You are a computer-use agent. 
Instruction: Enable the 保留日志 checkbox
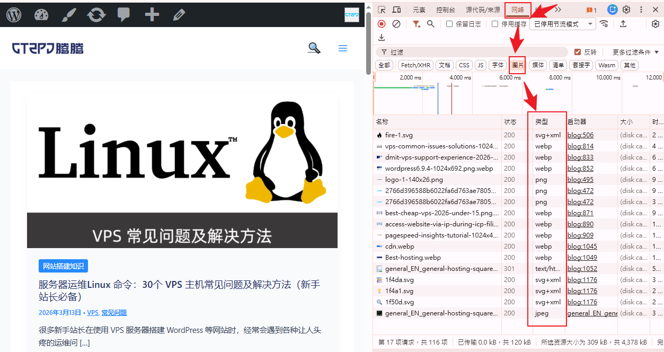coord(449,24)
